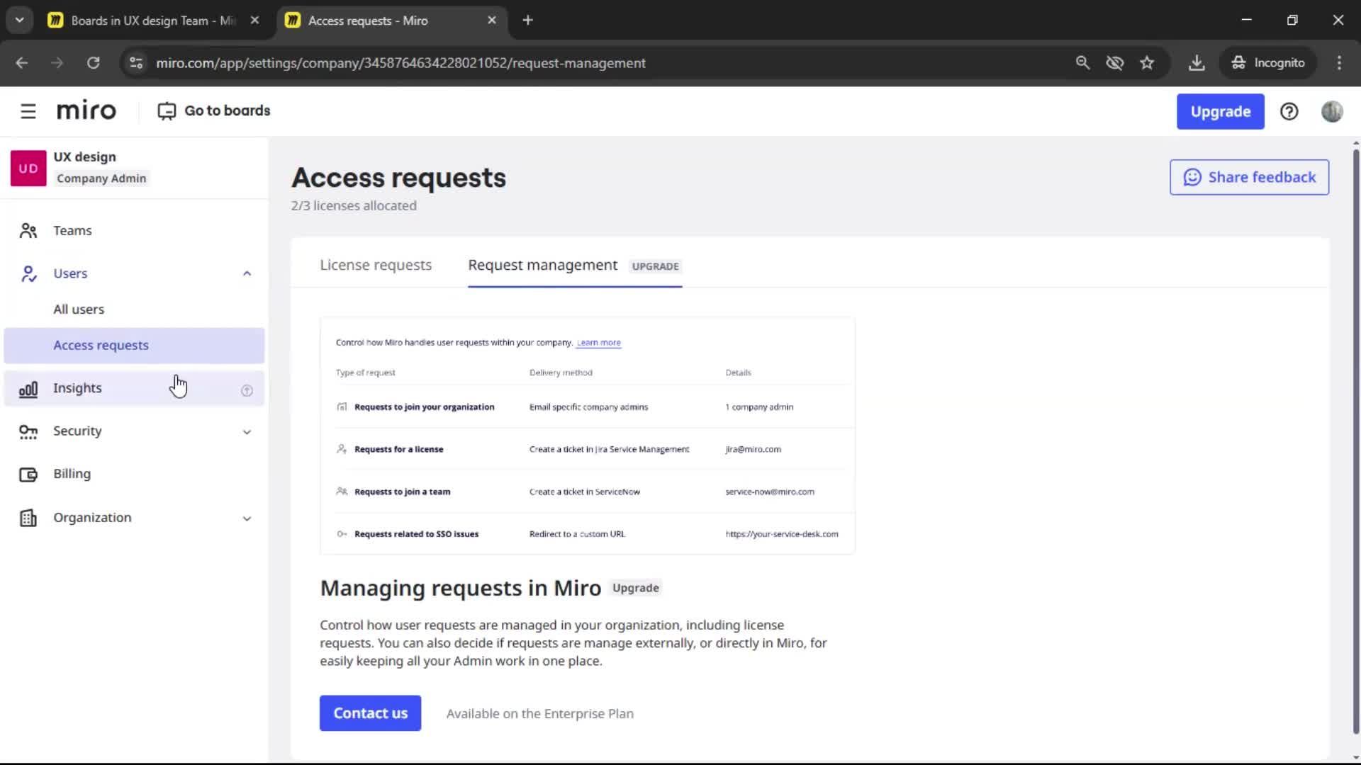Click the zoom magnifier icon in address bar
The width and height of the screenshot is (1361, 765).
tap(1082, 63)
